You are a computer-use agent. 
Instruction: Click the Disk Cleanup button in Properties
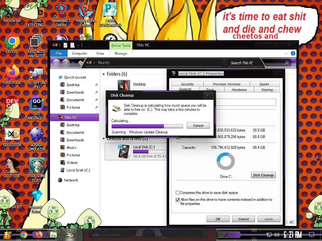(x=263, y=175)
